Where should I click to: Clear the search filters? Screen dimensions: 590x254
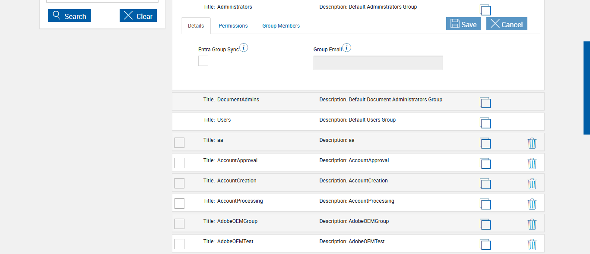point(138,16)
